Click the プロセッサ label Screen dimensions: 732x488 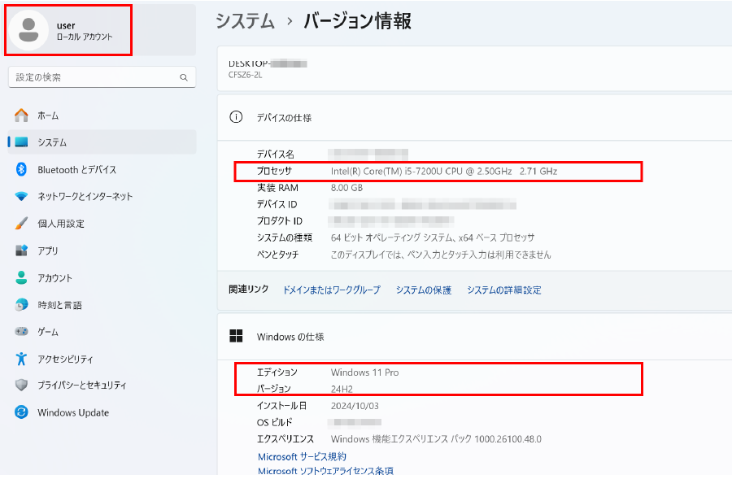(275, 171)
